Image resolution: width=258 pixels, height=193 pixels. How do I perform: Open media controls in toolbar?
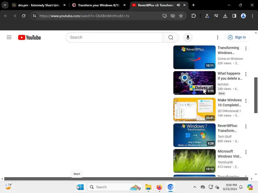coord(216,16)
